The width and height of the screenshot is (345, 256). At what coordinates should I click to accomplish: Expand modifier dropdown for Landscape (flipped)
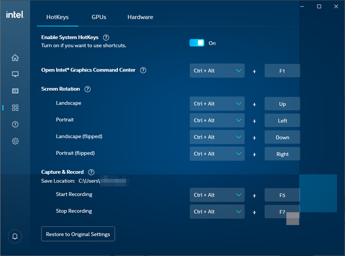point(217,137)
